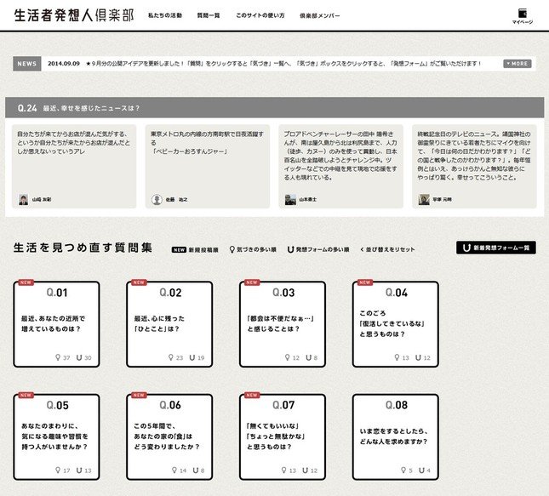549x496 pixels.
Task: Open the Q.24 question header bar
Action: point(274,108)
